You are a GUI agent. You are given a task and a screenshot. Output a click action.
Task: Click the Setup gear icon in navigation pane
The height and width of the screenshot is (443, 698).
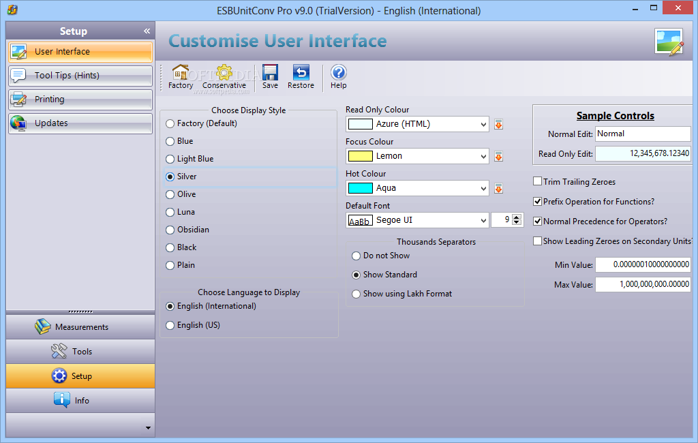coord(59,376)
